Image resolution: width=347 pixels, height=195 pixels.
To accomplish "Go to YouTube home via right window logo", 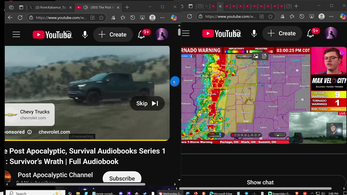I will click(x=221, y=33).
